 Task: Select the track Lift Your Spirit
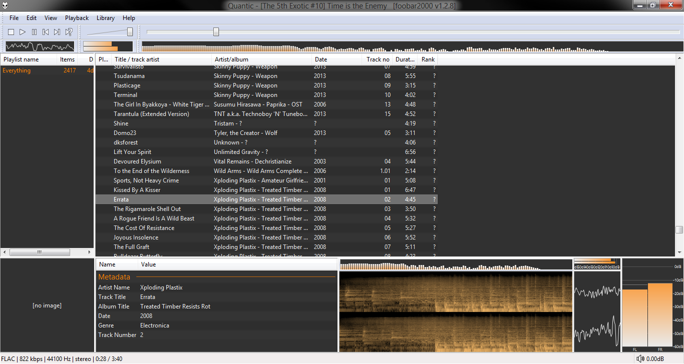point(266,152)
